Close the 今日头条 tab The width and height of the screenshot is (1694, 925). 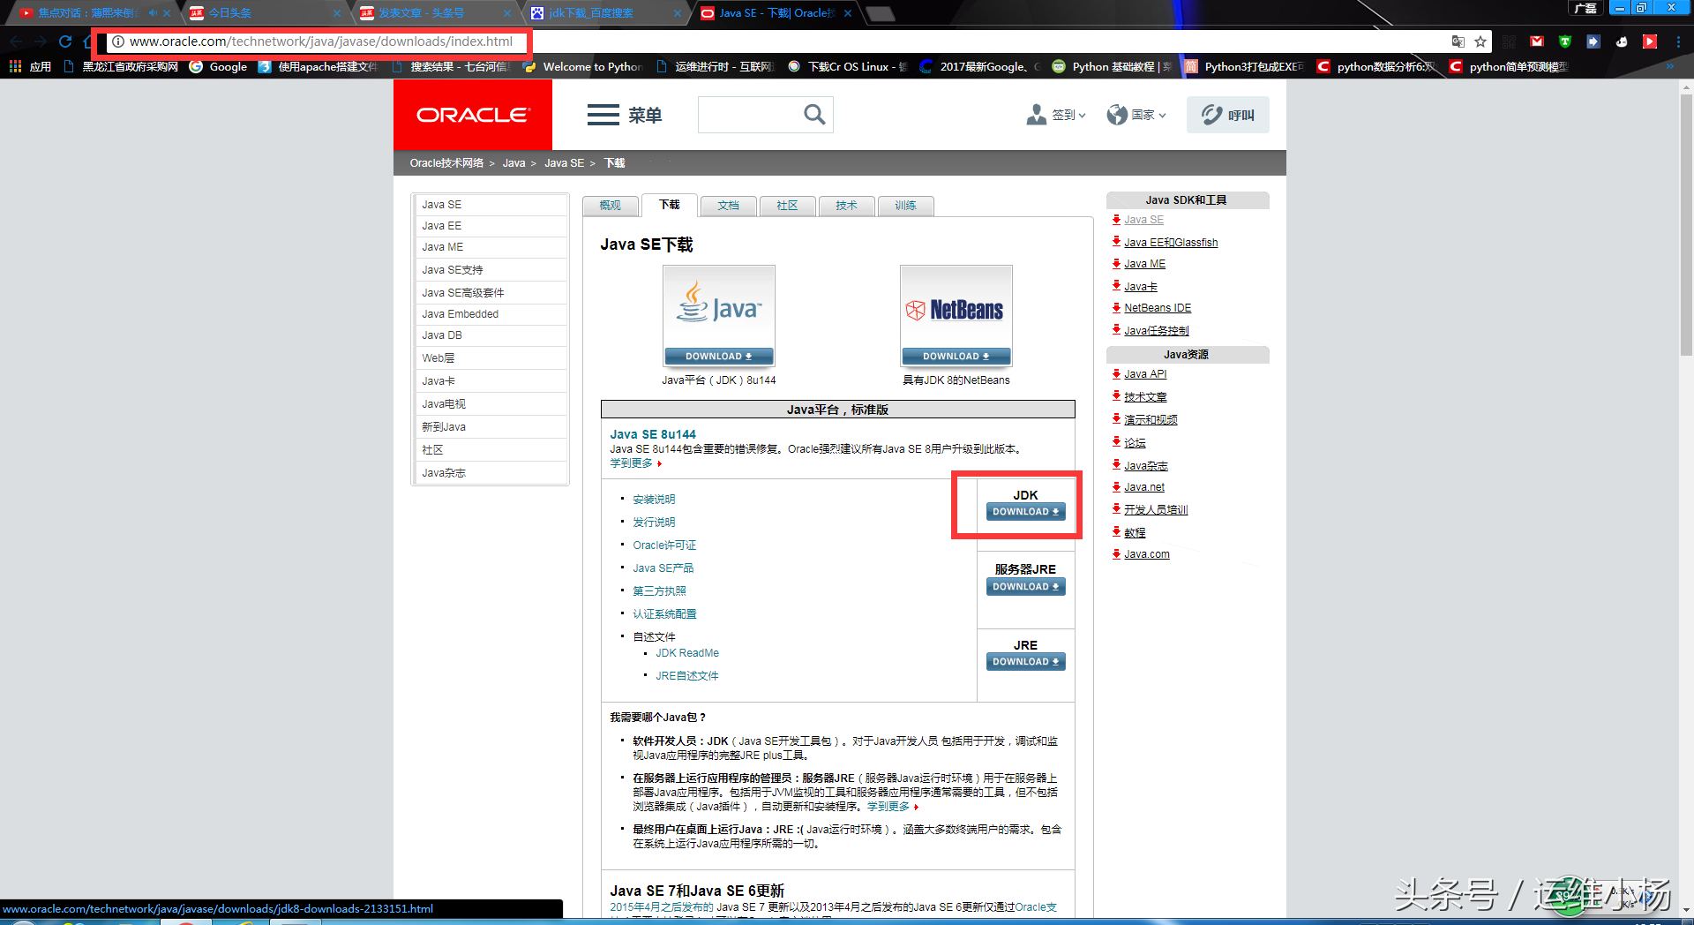point(336,13)
